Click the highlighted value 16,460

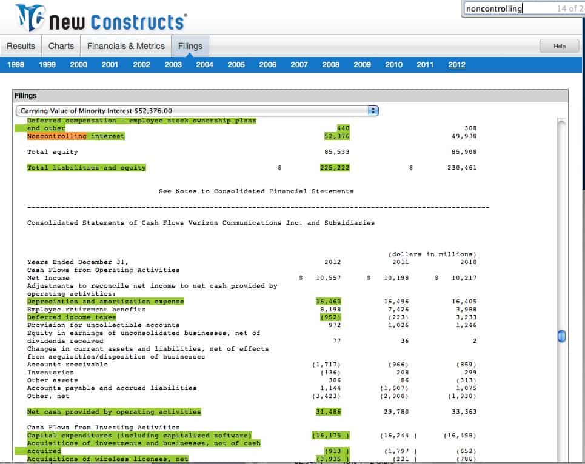click(329, 302)
